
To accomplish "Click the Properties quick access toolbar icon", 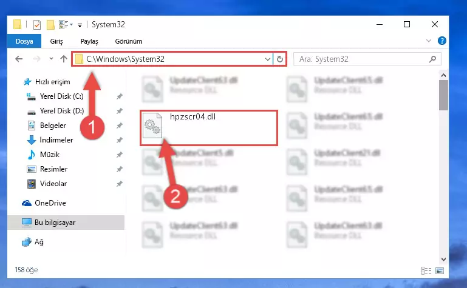I will click(37, 25).
